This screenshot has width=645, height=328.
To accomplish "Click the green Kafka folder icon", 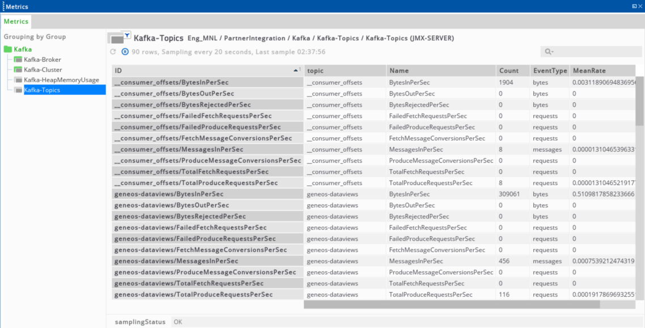I will 8,49.
